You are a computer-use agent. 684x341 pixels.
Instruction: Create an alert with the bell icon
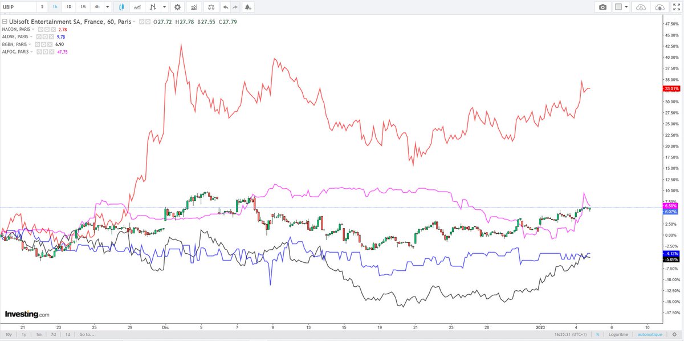248,7
